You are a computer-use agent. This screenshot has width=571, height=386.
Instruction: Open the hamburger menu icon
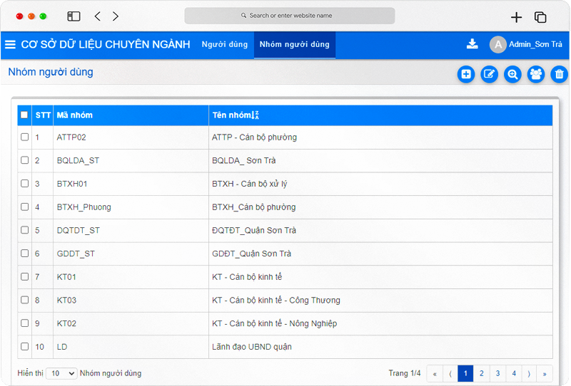click(10, 44)
